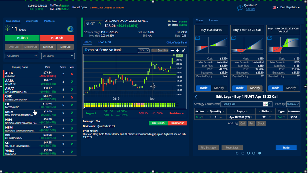Increase quantity with the up arrow
Screen dimensions: 308x173
[x=221, y=117]
